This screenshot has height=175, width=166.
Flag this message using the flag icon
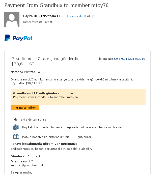[x=94, y=16]
